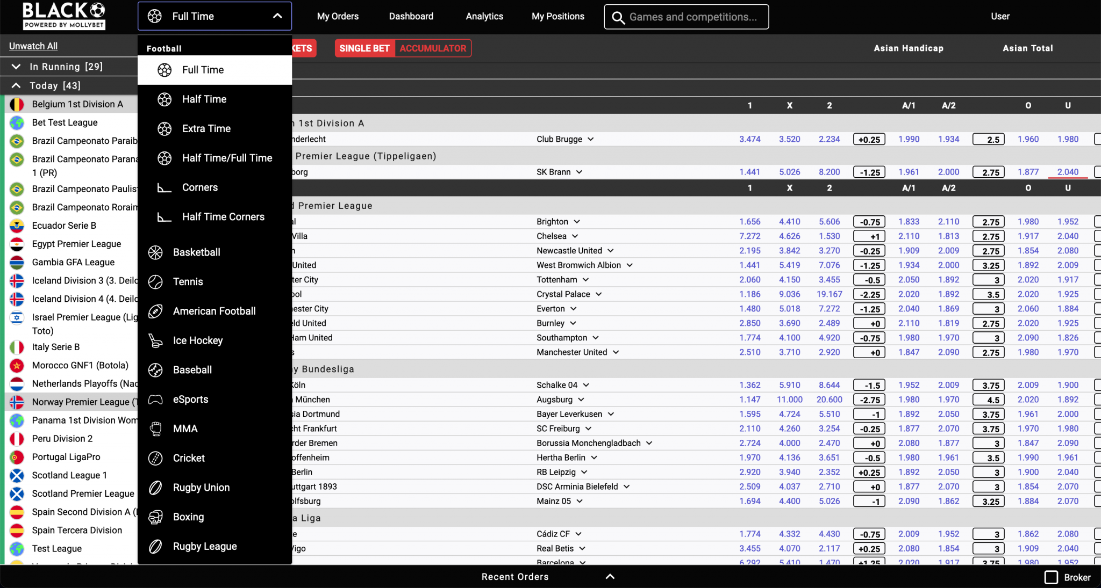Open the Analytics page from top navigation
Screen dimensions: 1101x588
(x=484, y=16)
